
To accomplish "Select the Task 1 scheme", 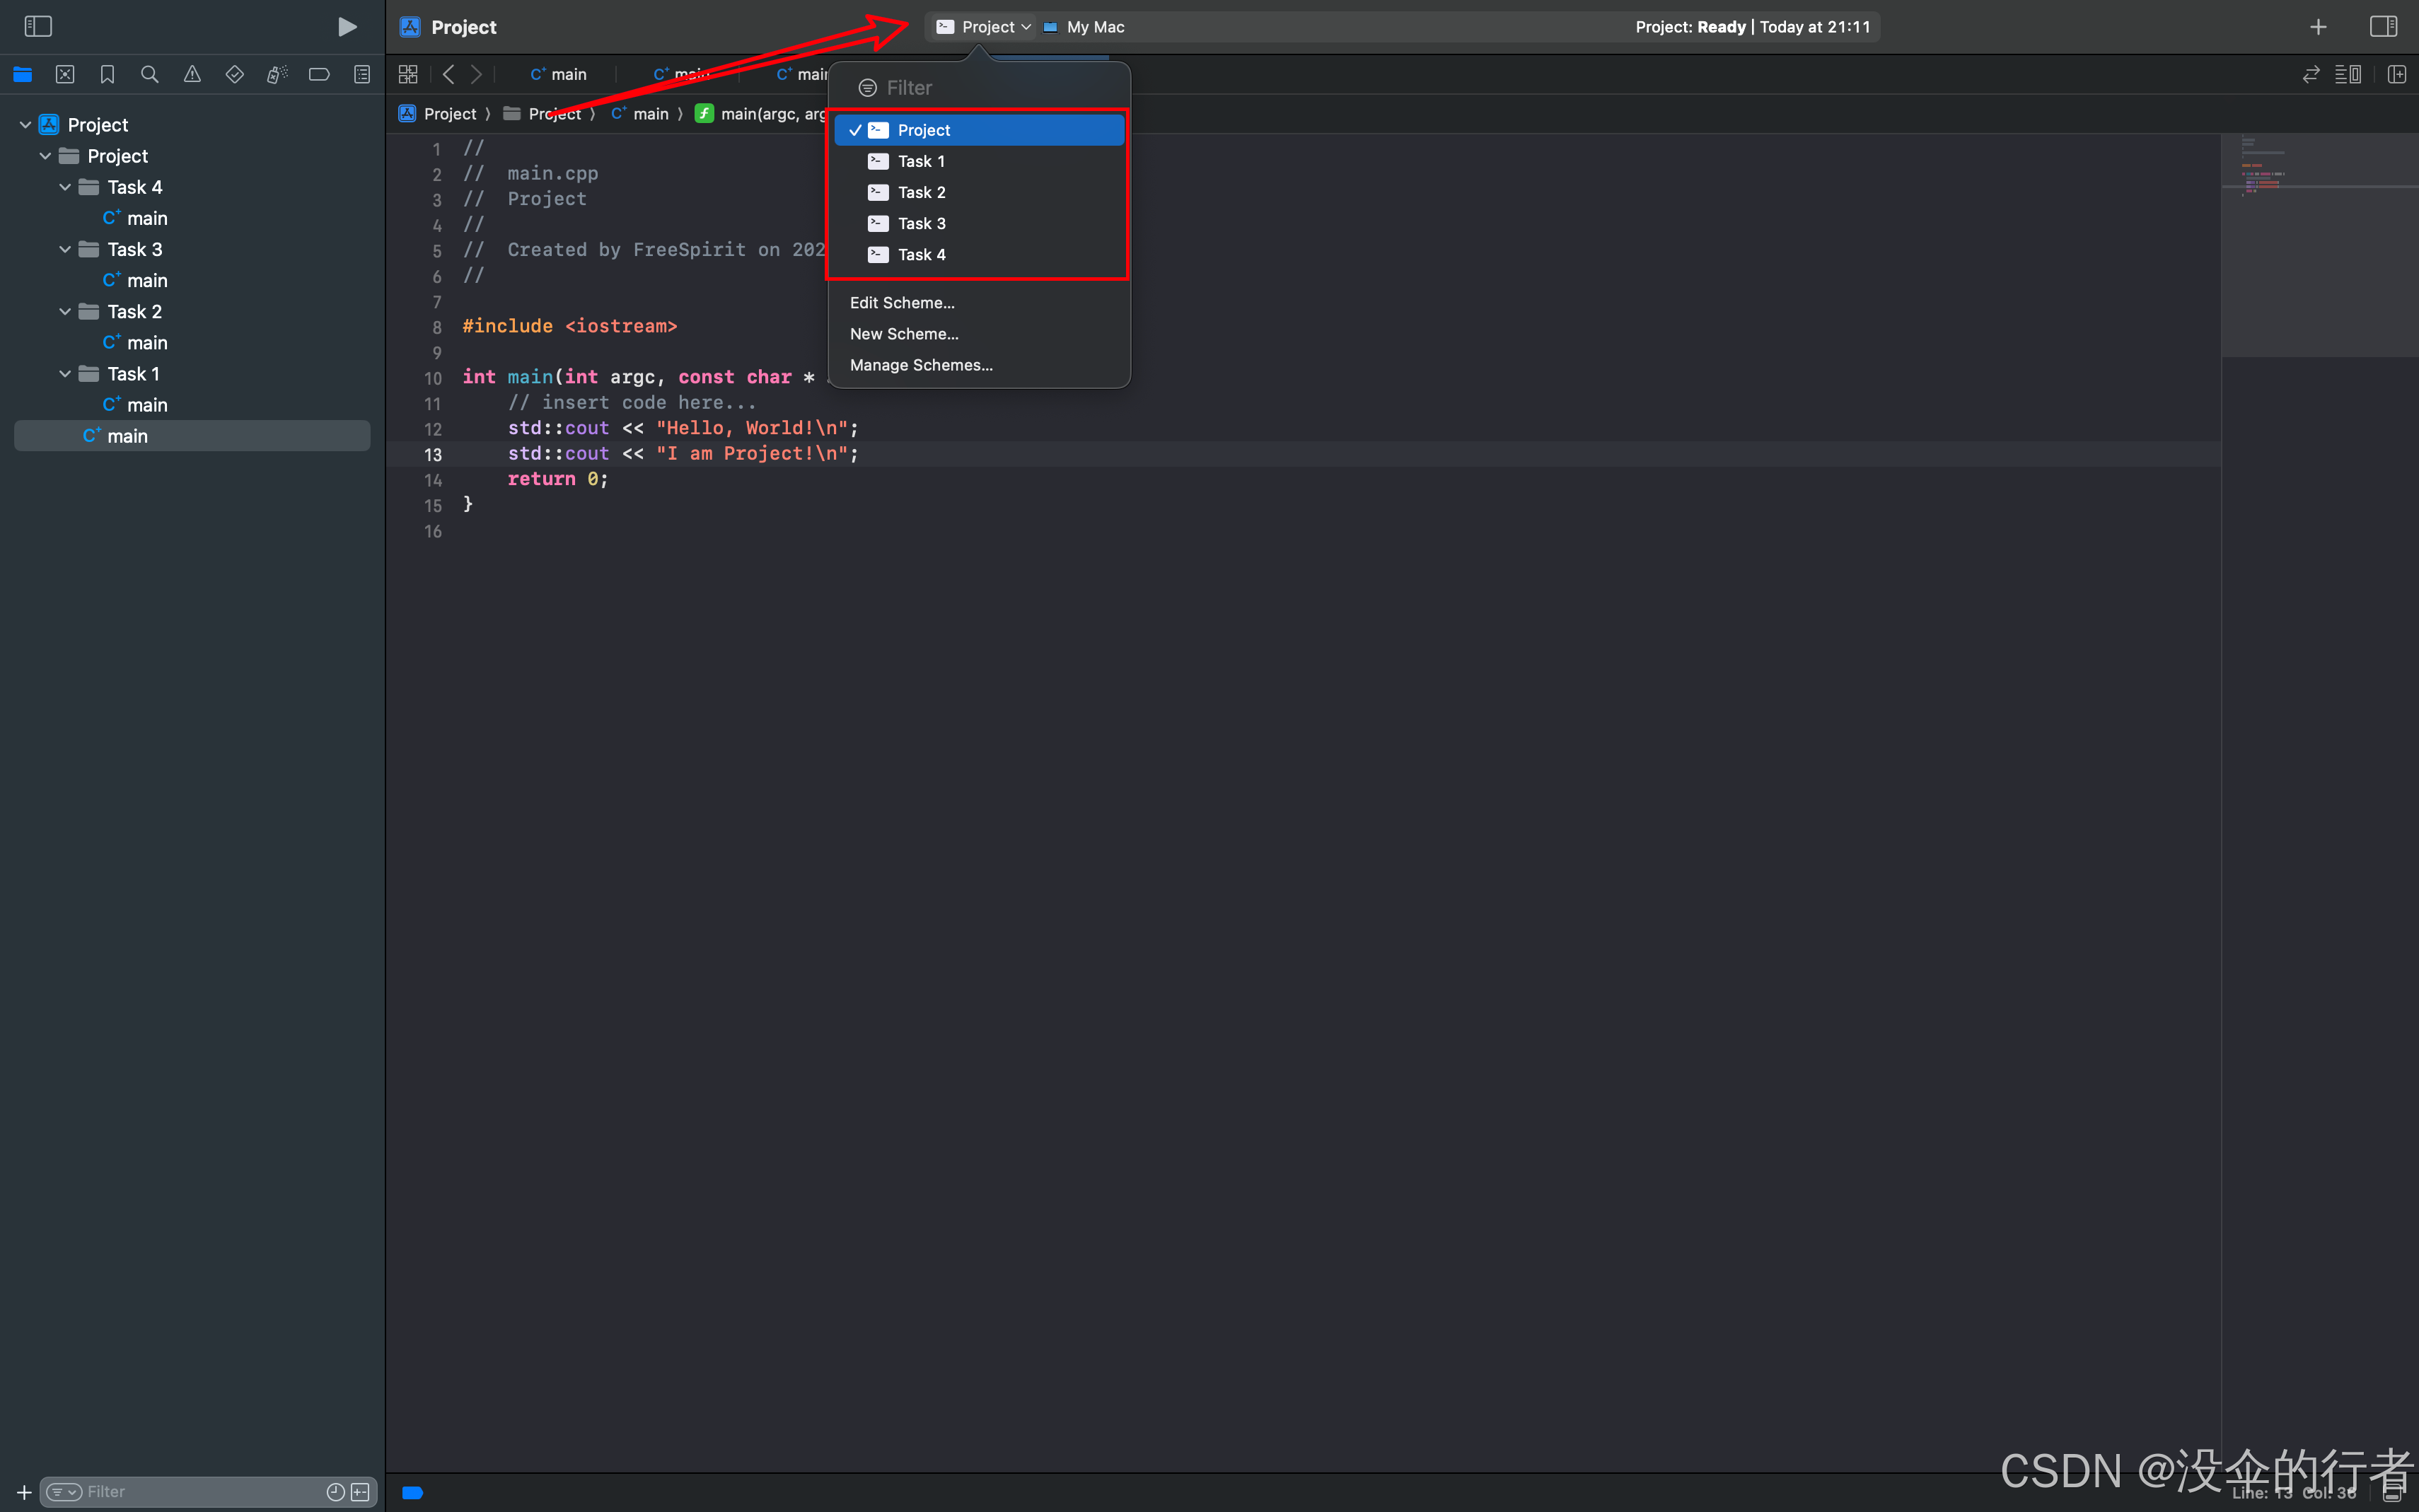I will [979, 161].
